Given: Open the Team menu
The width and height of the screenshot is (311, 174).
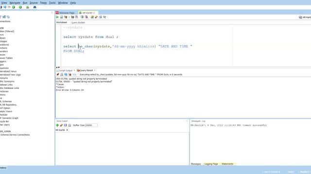Looking at the screenshot, I should point(43,3).
